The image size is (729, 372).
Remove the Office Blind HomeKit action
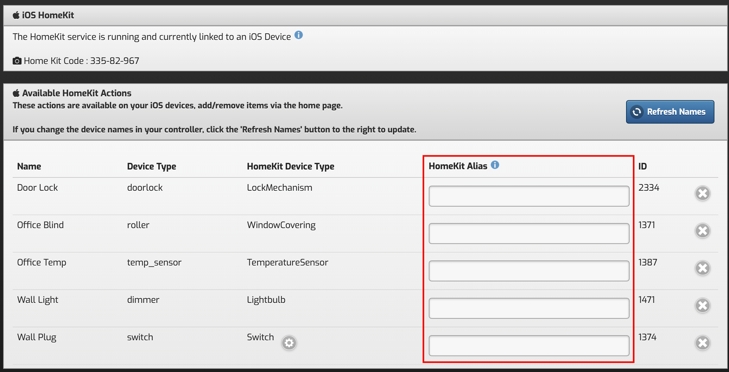tap(702, 231)
